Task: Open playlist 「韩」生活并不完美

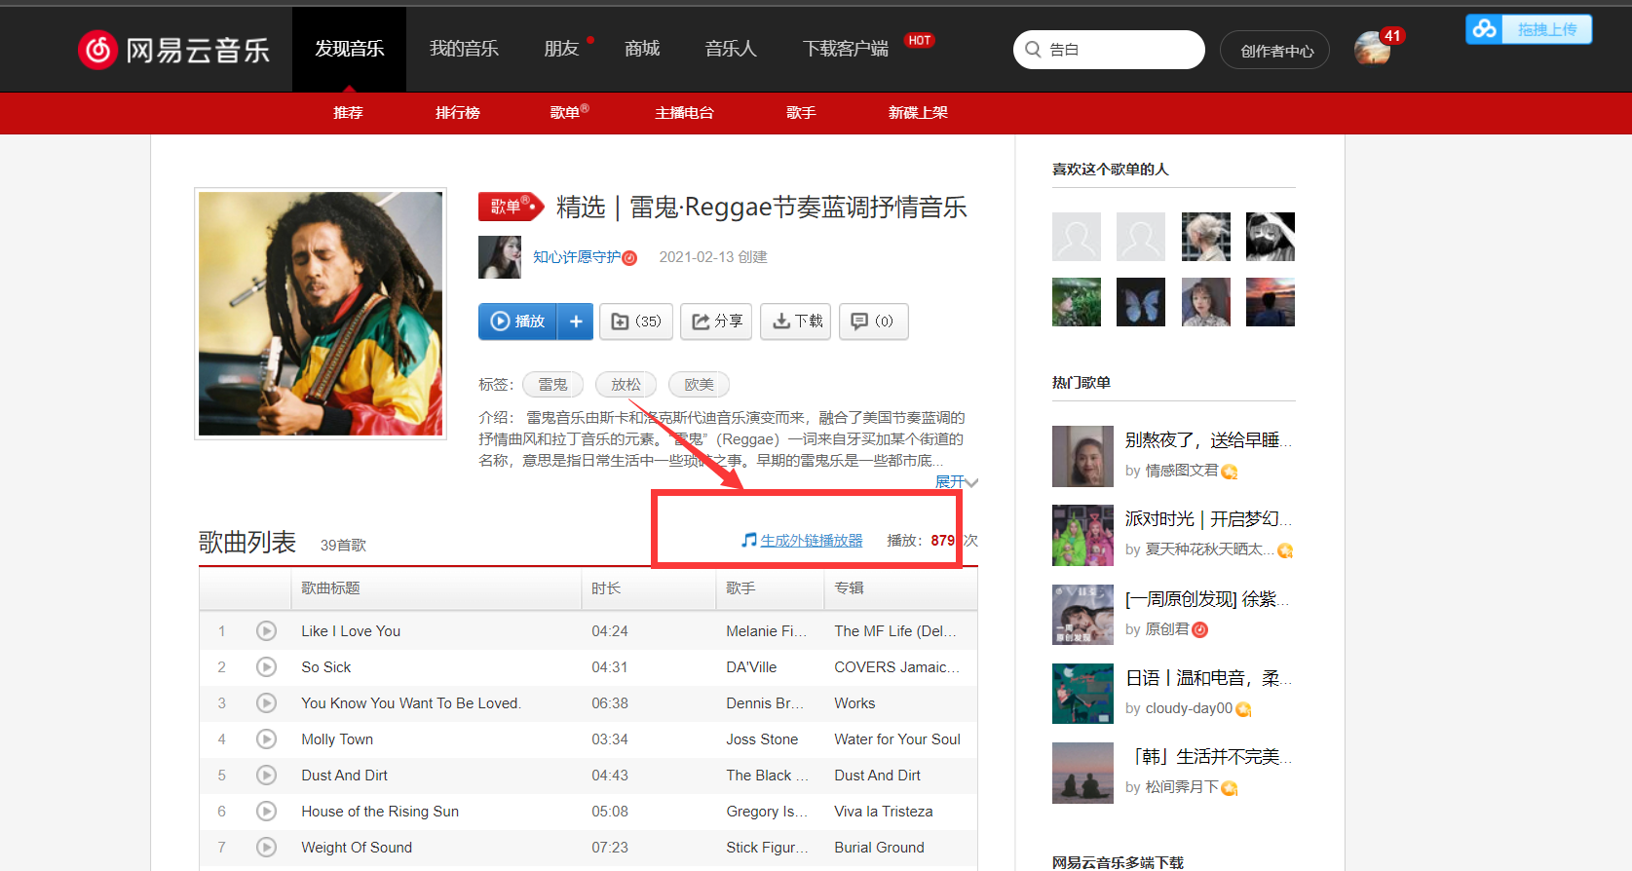Action: [1208, 757]
